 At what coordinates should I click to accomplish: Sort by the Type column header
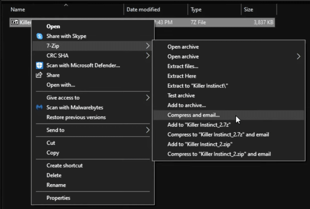click(x=196, y=10)
